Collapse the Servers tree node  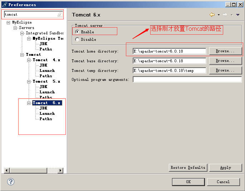click(15, 28)
